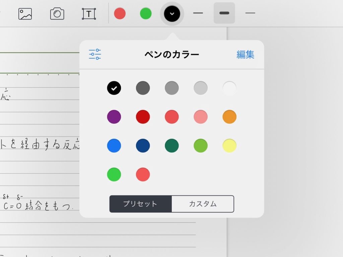Select the medium stroke width

[x=224, y=13]
